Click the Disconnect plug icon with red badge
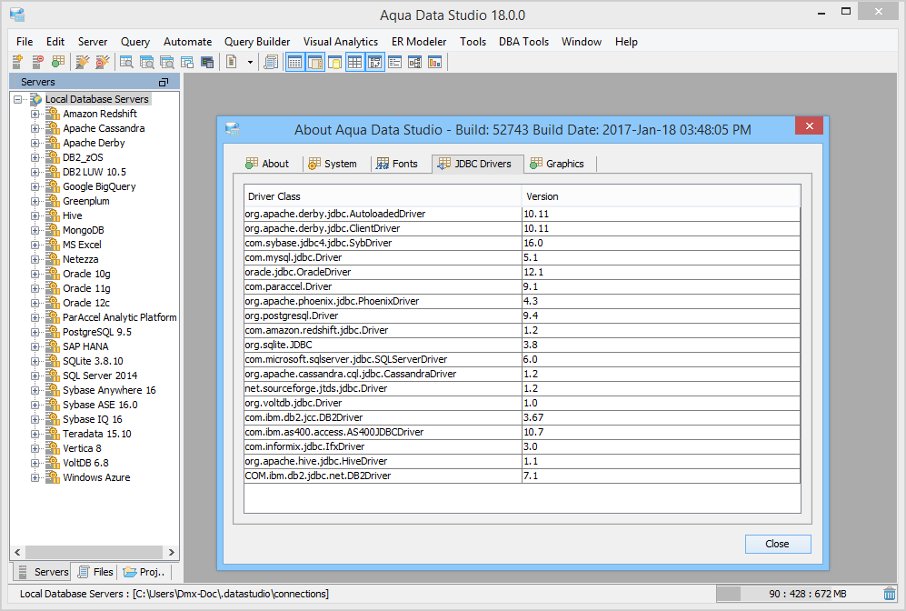Image resolution: width=906 pixels, height=611 pixels. tap(102, 62)
